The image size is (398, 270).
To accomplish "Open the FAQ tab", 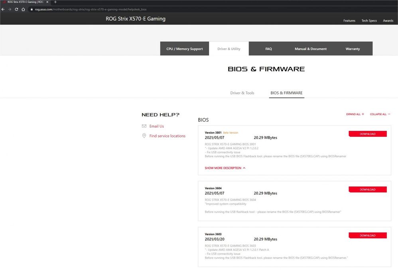I will click(x=268, y=49).
